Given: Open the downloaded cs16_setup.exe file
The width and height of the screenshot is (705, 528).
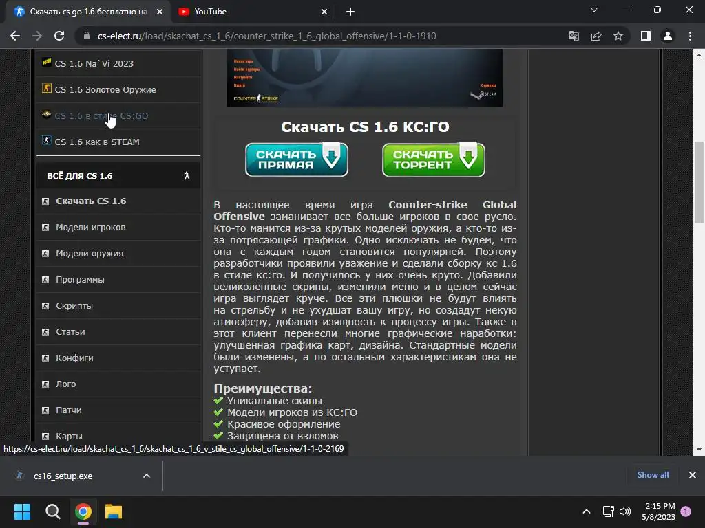Looking at the screenshot, I should coord(63,476).
